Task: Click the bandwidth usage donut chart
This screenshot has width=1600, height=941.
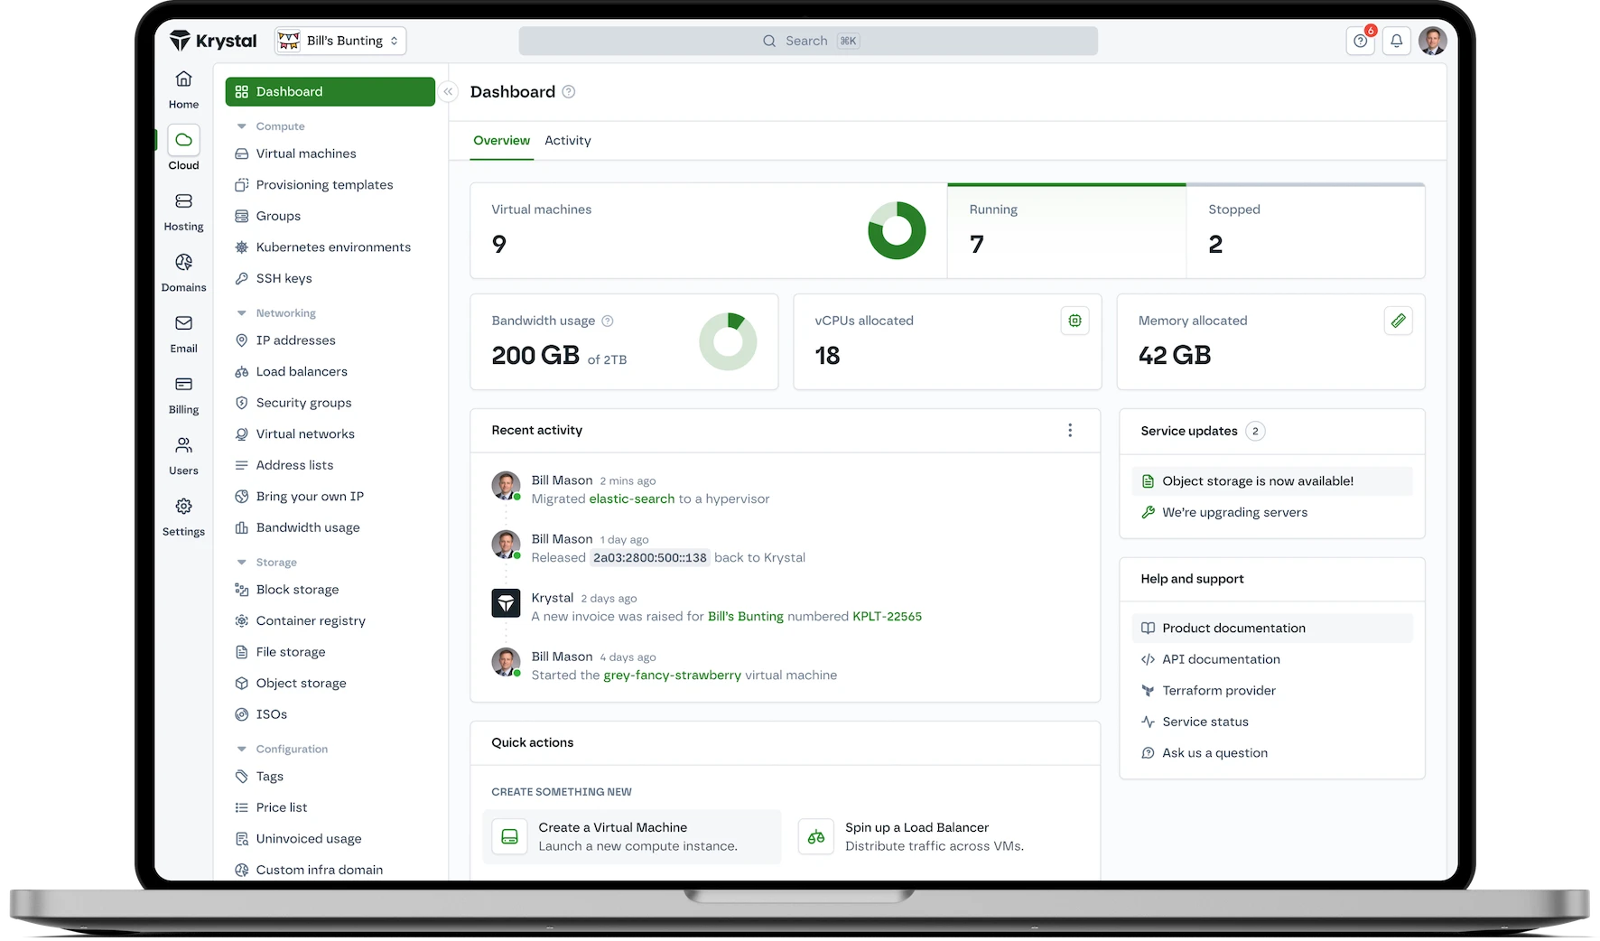Action: coord(728,341)
